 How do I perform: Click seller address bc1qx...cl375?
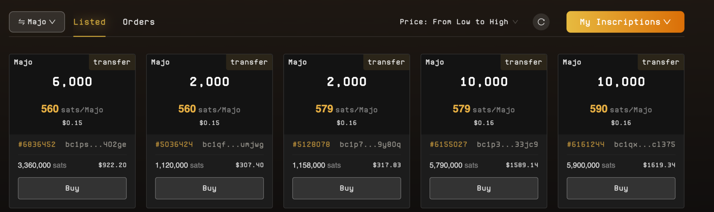click(645, 144)
